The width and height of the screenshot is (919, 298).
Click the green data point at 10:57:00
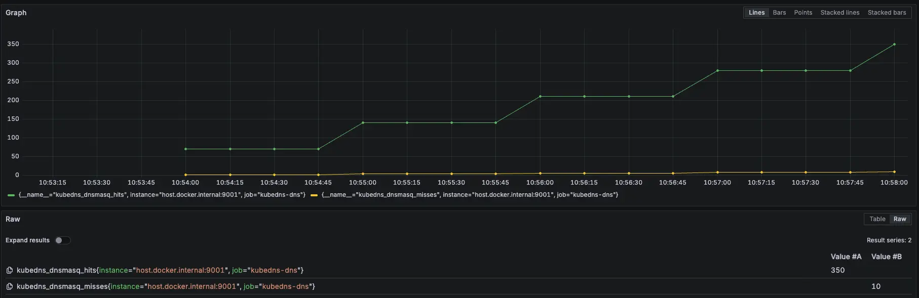click(x=717, y=71)
